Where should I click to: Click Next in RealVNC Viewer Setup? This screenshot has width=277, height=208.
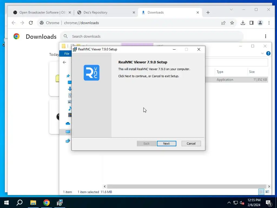[166, 144]
